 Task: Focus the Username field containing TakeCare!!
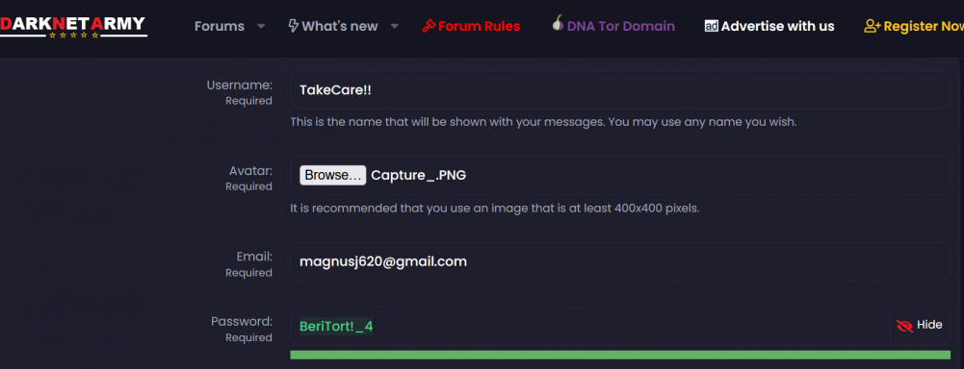tap(620, 90)
